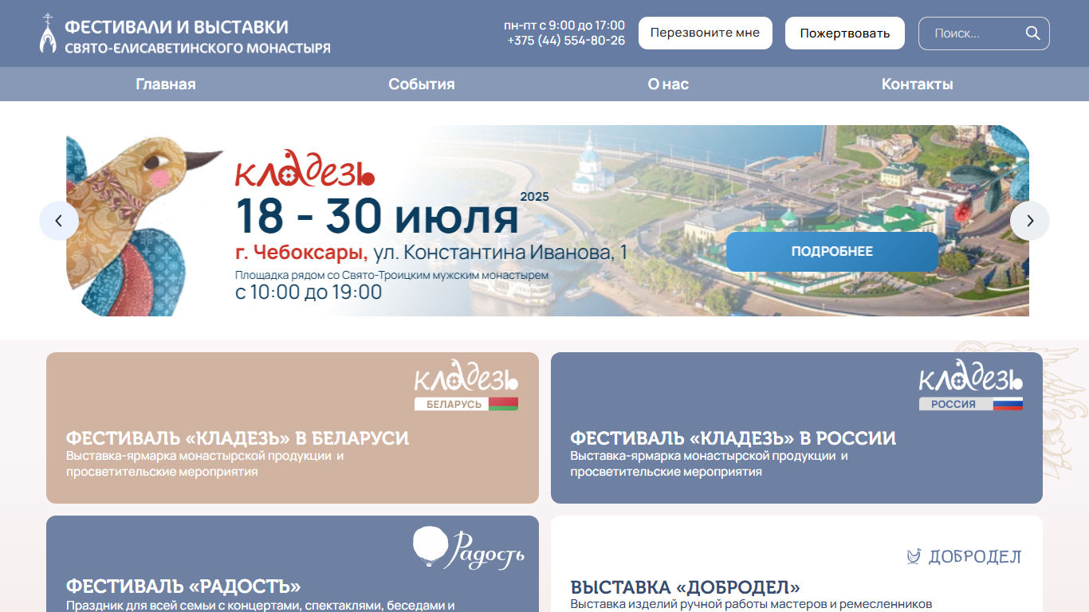This screenshot has height=612, width=1089.
Task: Go to next carousel slide arrow
Action: (1030, 221)
